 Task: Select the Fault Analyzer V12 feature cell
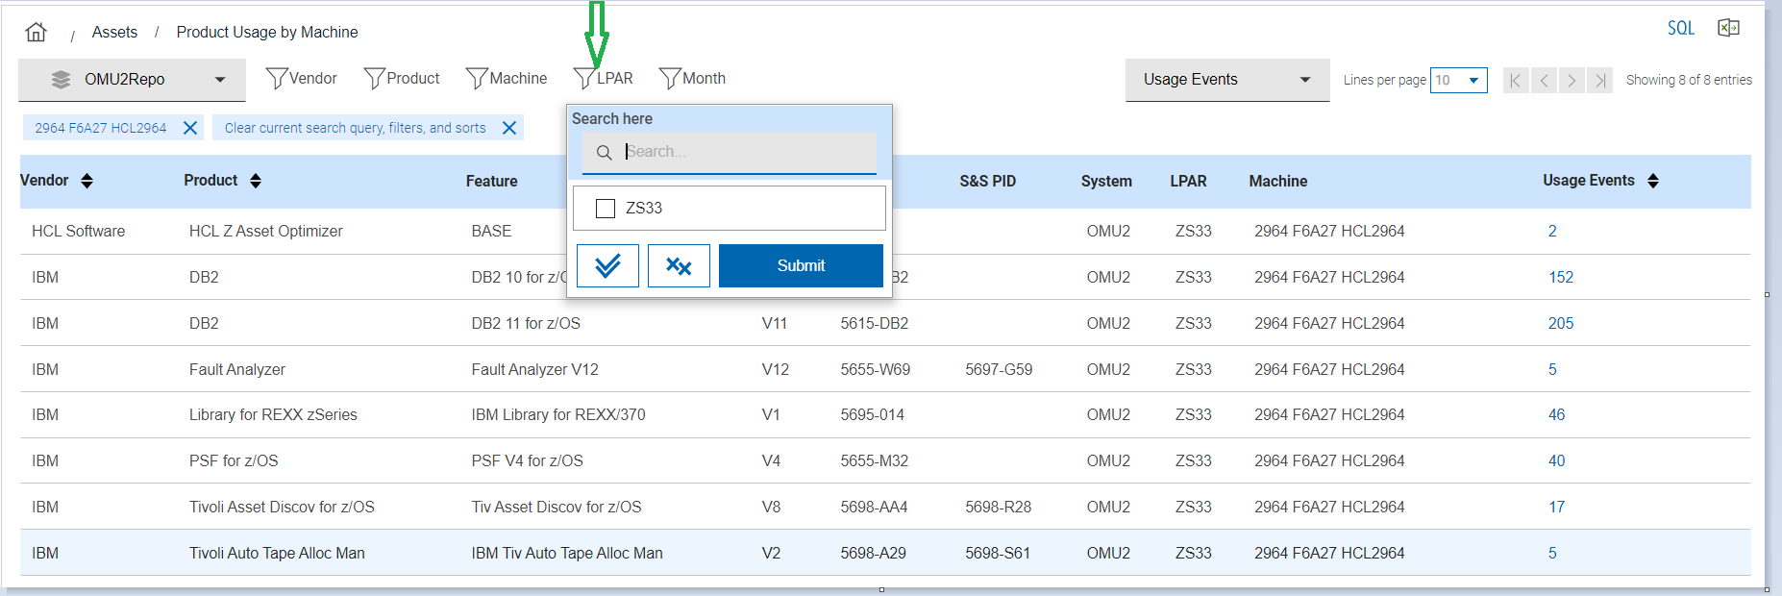[534, 369]
